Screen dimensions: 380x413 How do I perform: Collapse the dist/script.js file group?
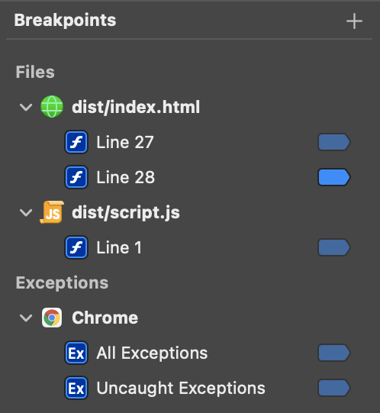(x=26, y=212)
